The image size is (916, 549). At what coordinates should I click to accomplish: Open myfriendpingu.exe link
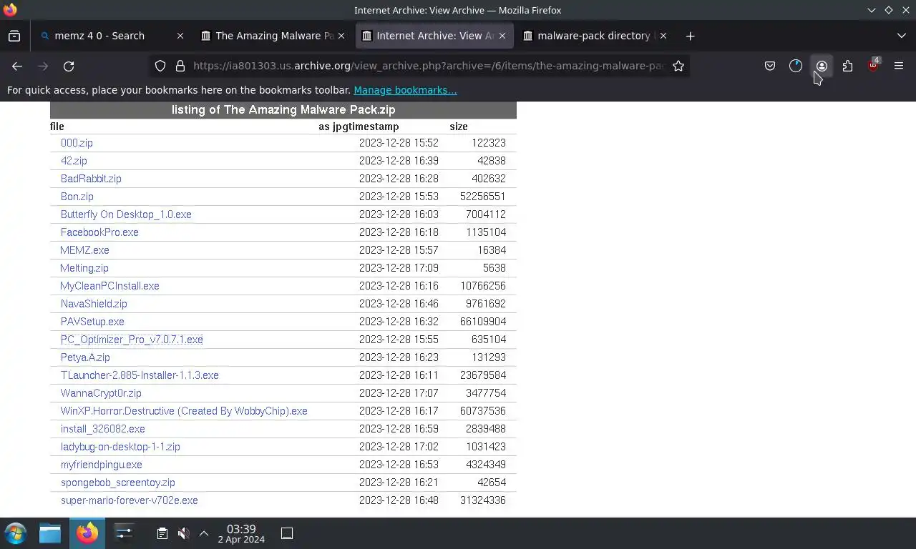point(102,465)
